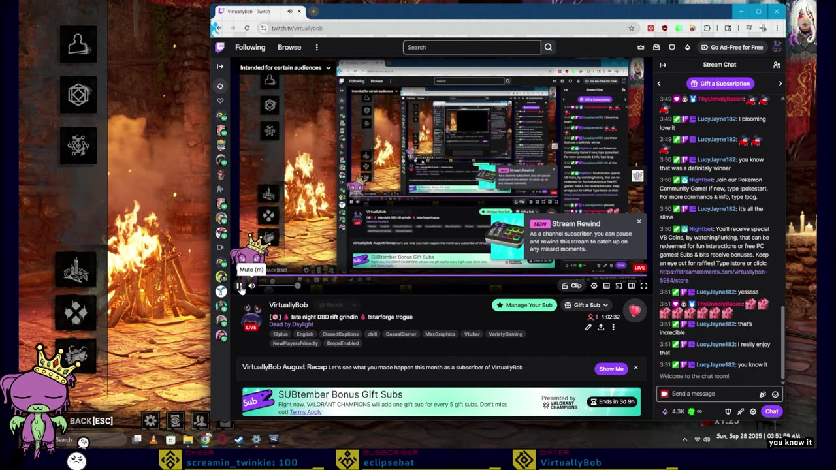Create a clip with the Clip button
The image size is (836, 470).
(x=571, y=285)
